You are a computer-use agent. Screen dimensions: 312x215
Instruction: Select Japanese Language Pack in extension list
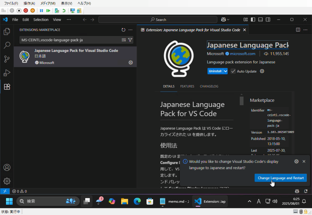[x=75, y=57]
